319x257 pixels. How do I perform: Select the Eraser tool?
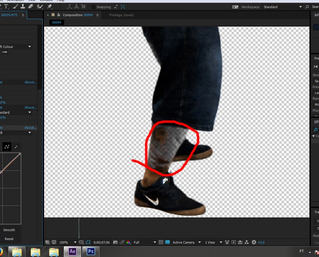point(31,6)
